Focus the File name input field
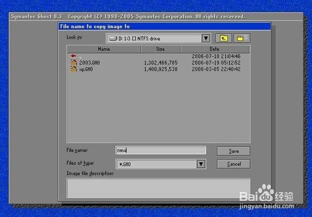312x217 pixels. coord(161,150)
